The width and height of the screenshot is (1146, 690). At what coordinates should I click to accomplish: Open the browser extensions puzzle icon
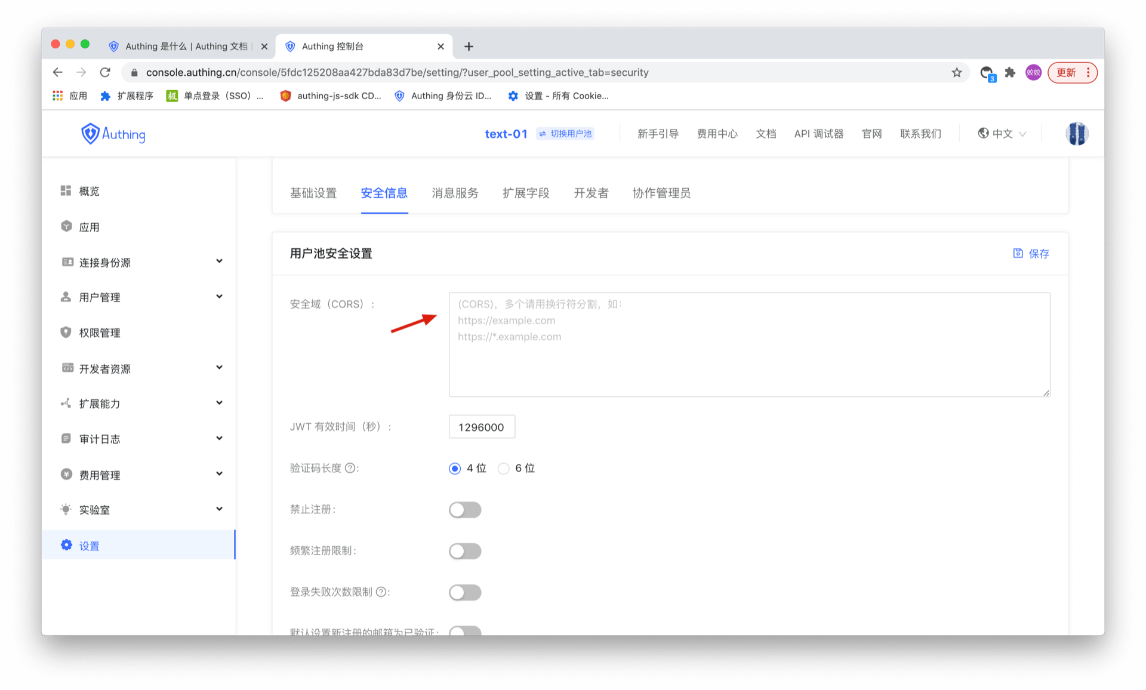point(1010,72)
